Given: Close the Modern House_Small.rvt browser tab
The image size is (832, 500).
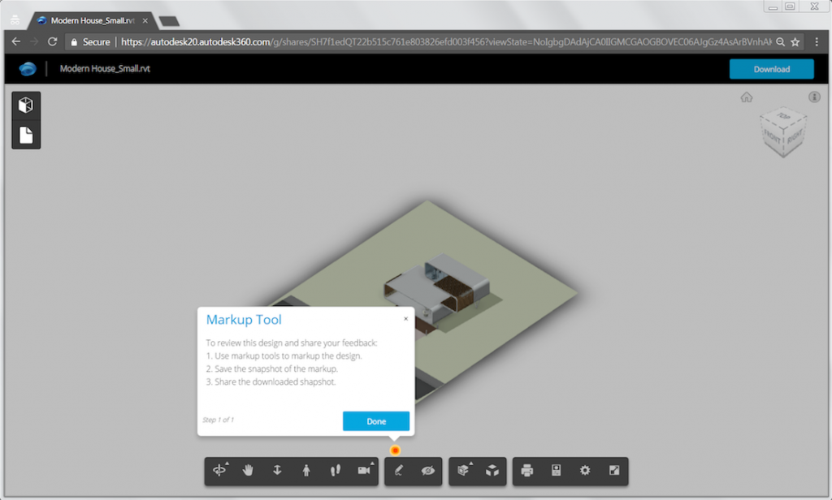Looking at the screenshot, I should (145, 20).
